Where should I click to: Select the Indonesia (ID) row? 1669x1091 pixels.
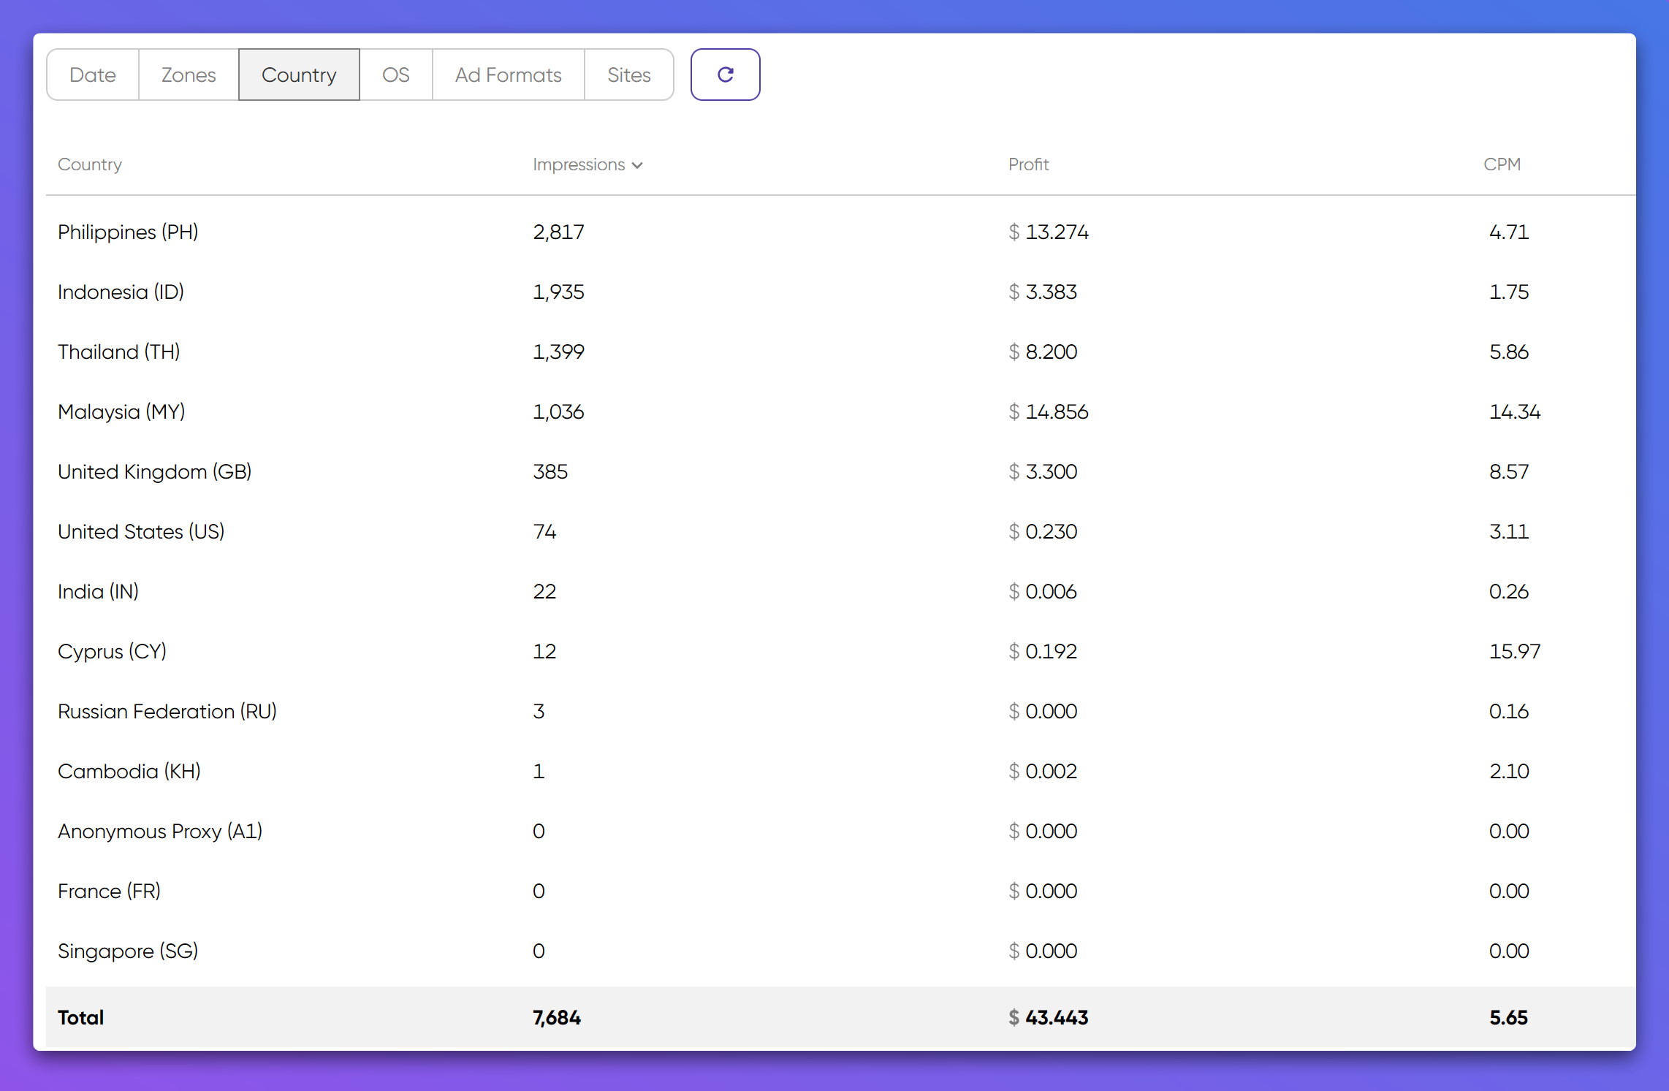(x=121, y=292)
